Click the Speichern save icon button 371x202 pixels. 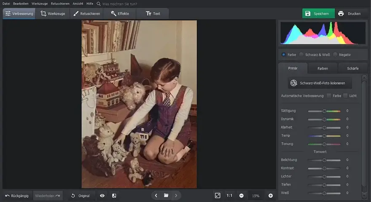(318, 13)
